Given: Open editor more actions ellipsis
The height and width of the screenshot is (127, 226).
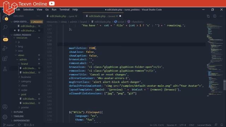Looking at the screenshot, I should pyautogui.click(x=221, y=16).
